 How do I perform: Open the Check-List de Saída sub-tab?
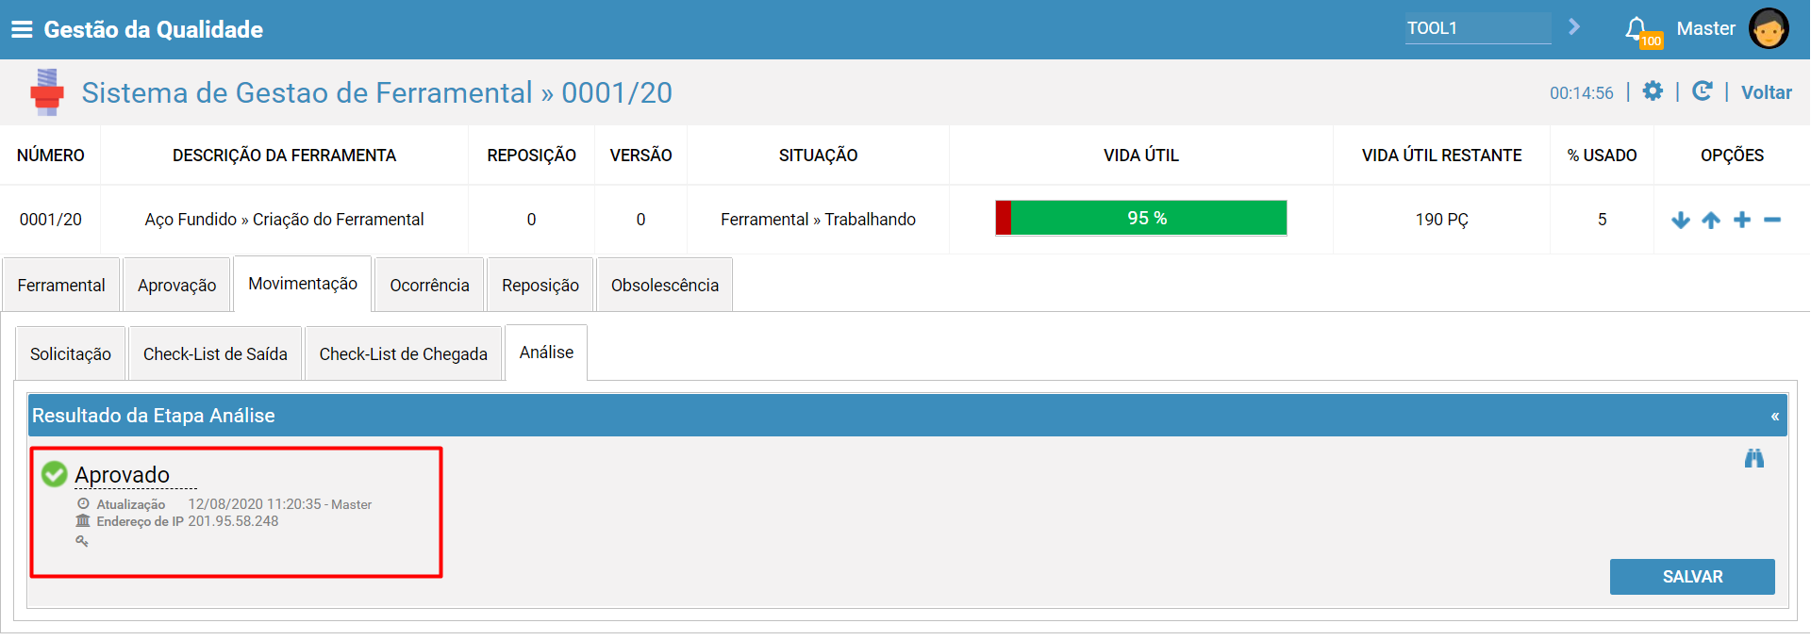click(215, 353)
